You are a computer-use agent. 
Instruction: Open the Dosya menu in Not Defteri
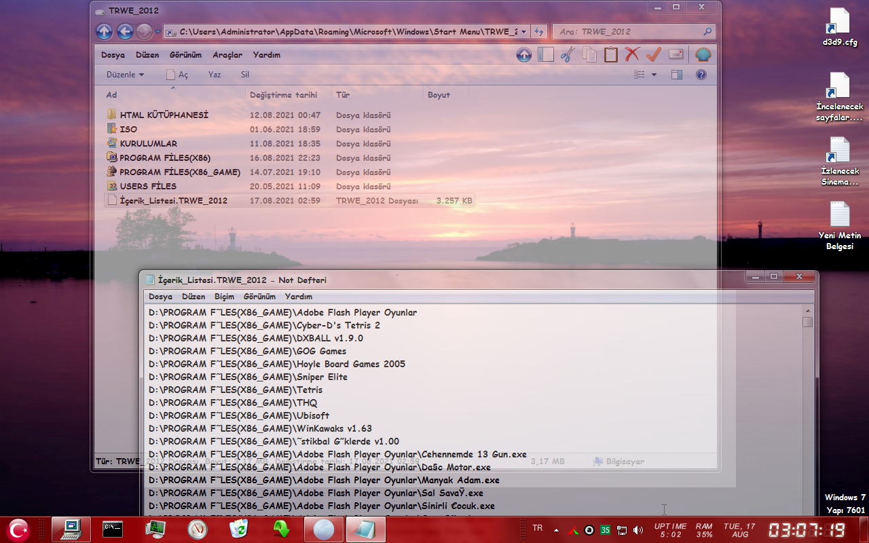161,297
